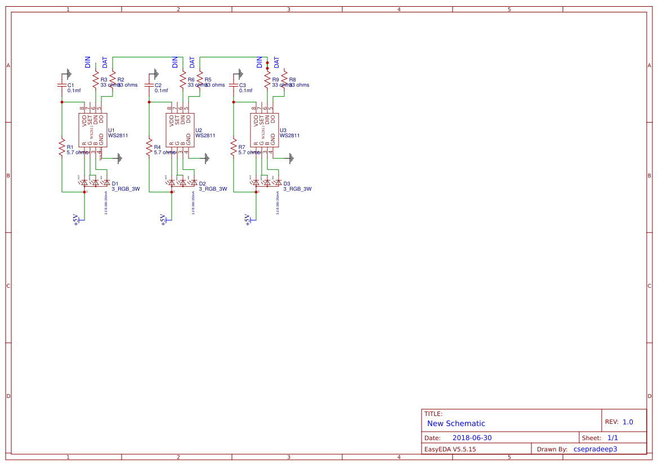This screenshot has width=658, height=466.
Task: Click the 0.1mf value of C2
Action: [161, 89]
